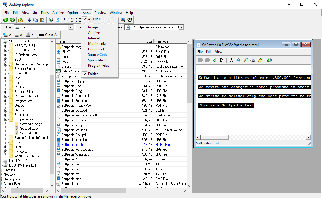Click the Close All button
322x199 pixels.
(x=49, y=35)
